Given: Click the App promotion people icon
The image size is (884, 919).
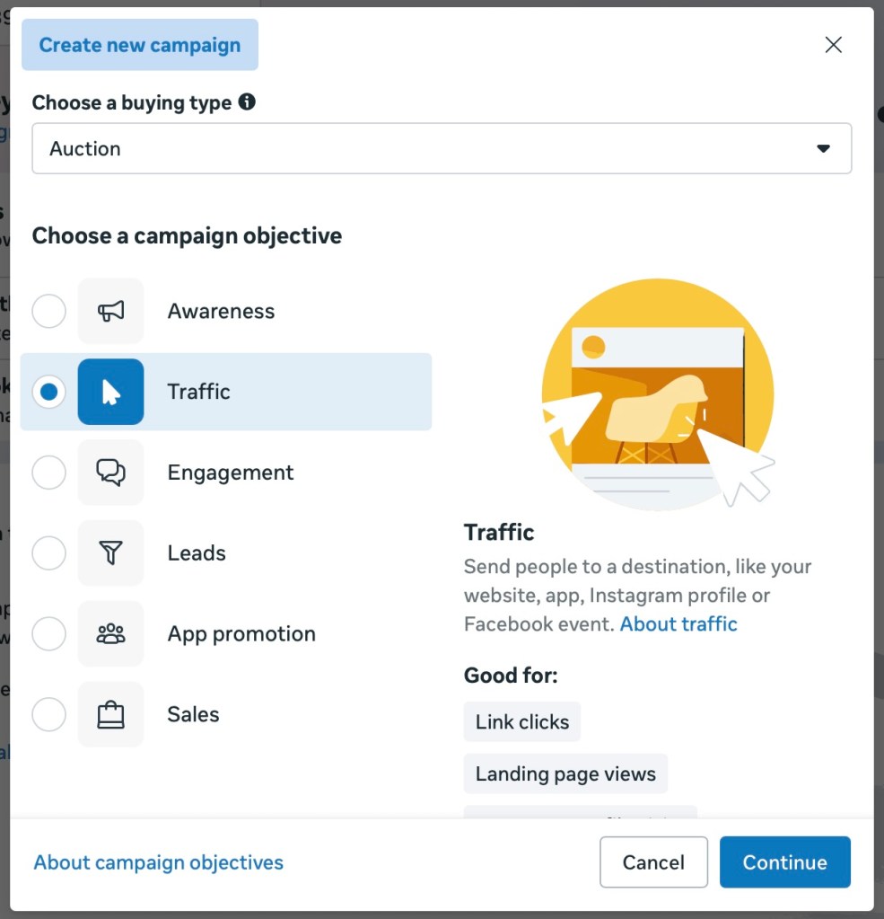Looking at the screenshot, I should (x=110, y=634).
